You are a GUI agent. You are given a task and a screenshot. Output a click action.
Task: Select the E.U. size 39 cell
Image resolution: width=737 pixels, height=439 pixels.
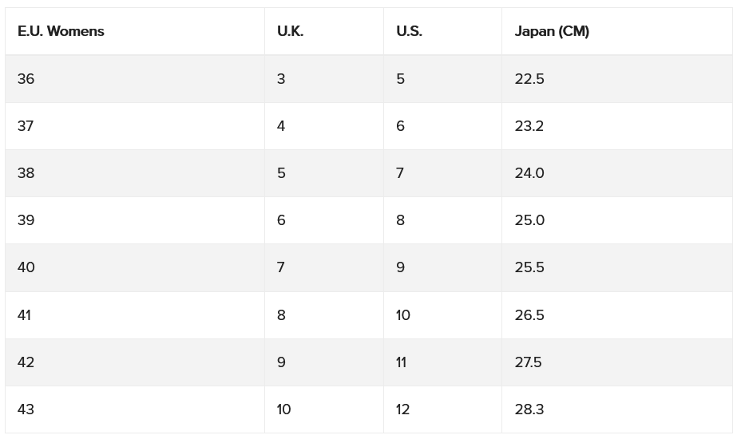pyautogui.click(x=135, y=220)
